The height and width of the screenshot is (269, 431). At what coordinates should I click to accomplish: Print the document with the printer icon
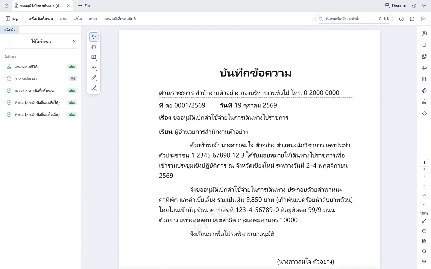click(x=423, y=19)
